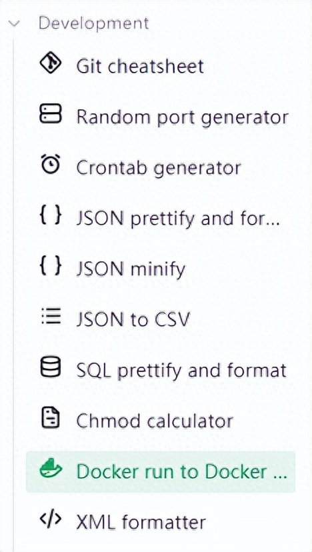Click the Git cheatsheet diamond icon
This screenshot has width=312, height=552.
click(x=51, y=64)
